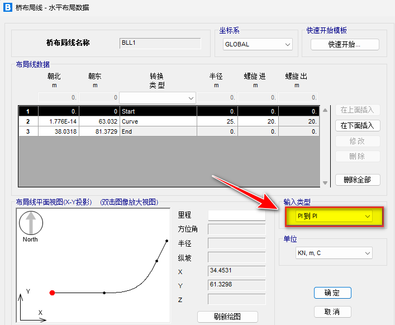Click the red start point on plan view
Screen dimensions: 395x325
pos(52,293)
